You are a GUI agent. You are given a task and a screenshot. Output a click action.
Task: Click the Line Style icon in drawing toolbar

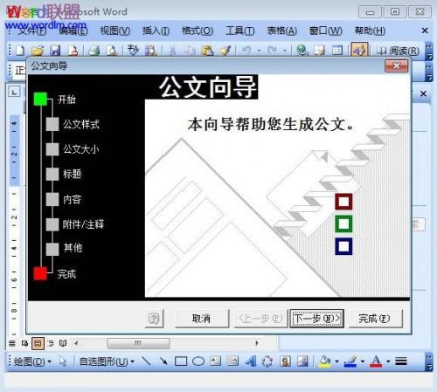(401, 361)
